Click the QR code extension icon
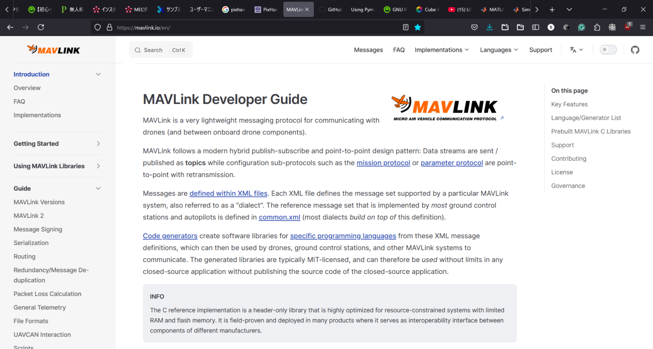This screenshot has width=653, height=349. [612, 27]
